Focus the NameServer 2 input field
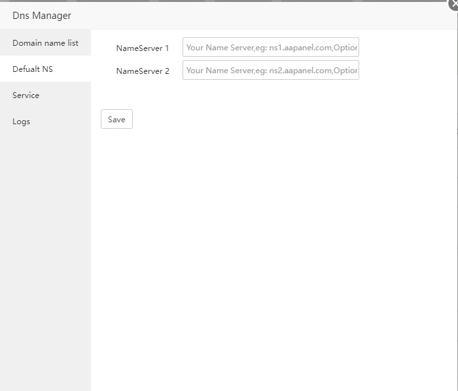 click(270, 70)
